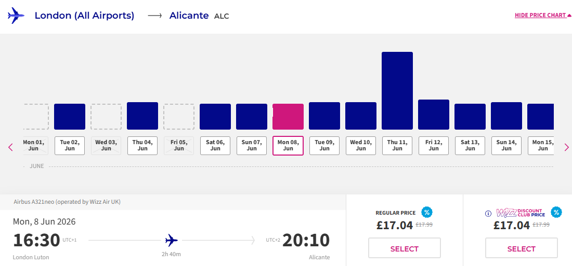Image resolution: width=572 pixels, height=266 pixels.
Task: Click the flight route plane icon
Action: [172, 241]
